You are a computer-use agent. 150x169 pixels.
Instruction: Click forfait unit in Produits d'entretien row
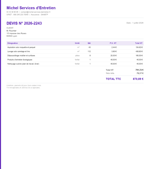[77, 60]
